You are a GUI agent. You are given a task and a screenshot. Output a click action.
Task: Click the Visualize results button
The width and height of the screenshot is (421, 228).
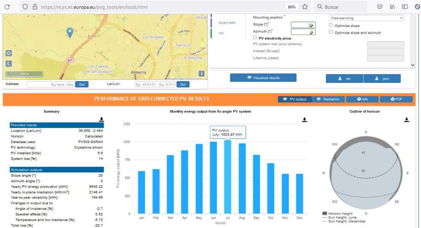pos(263,78)
